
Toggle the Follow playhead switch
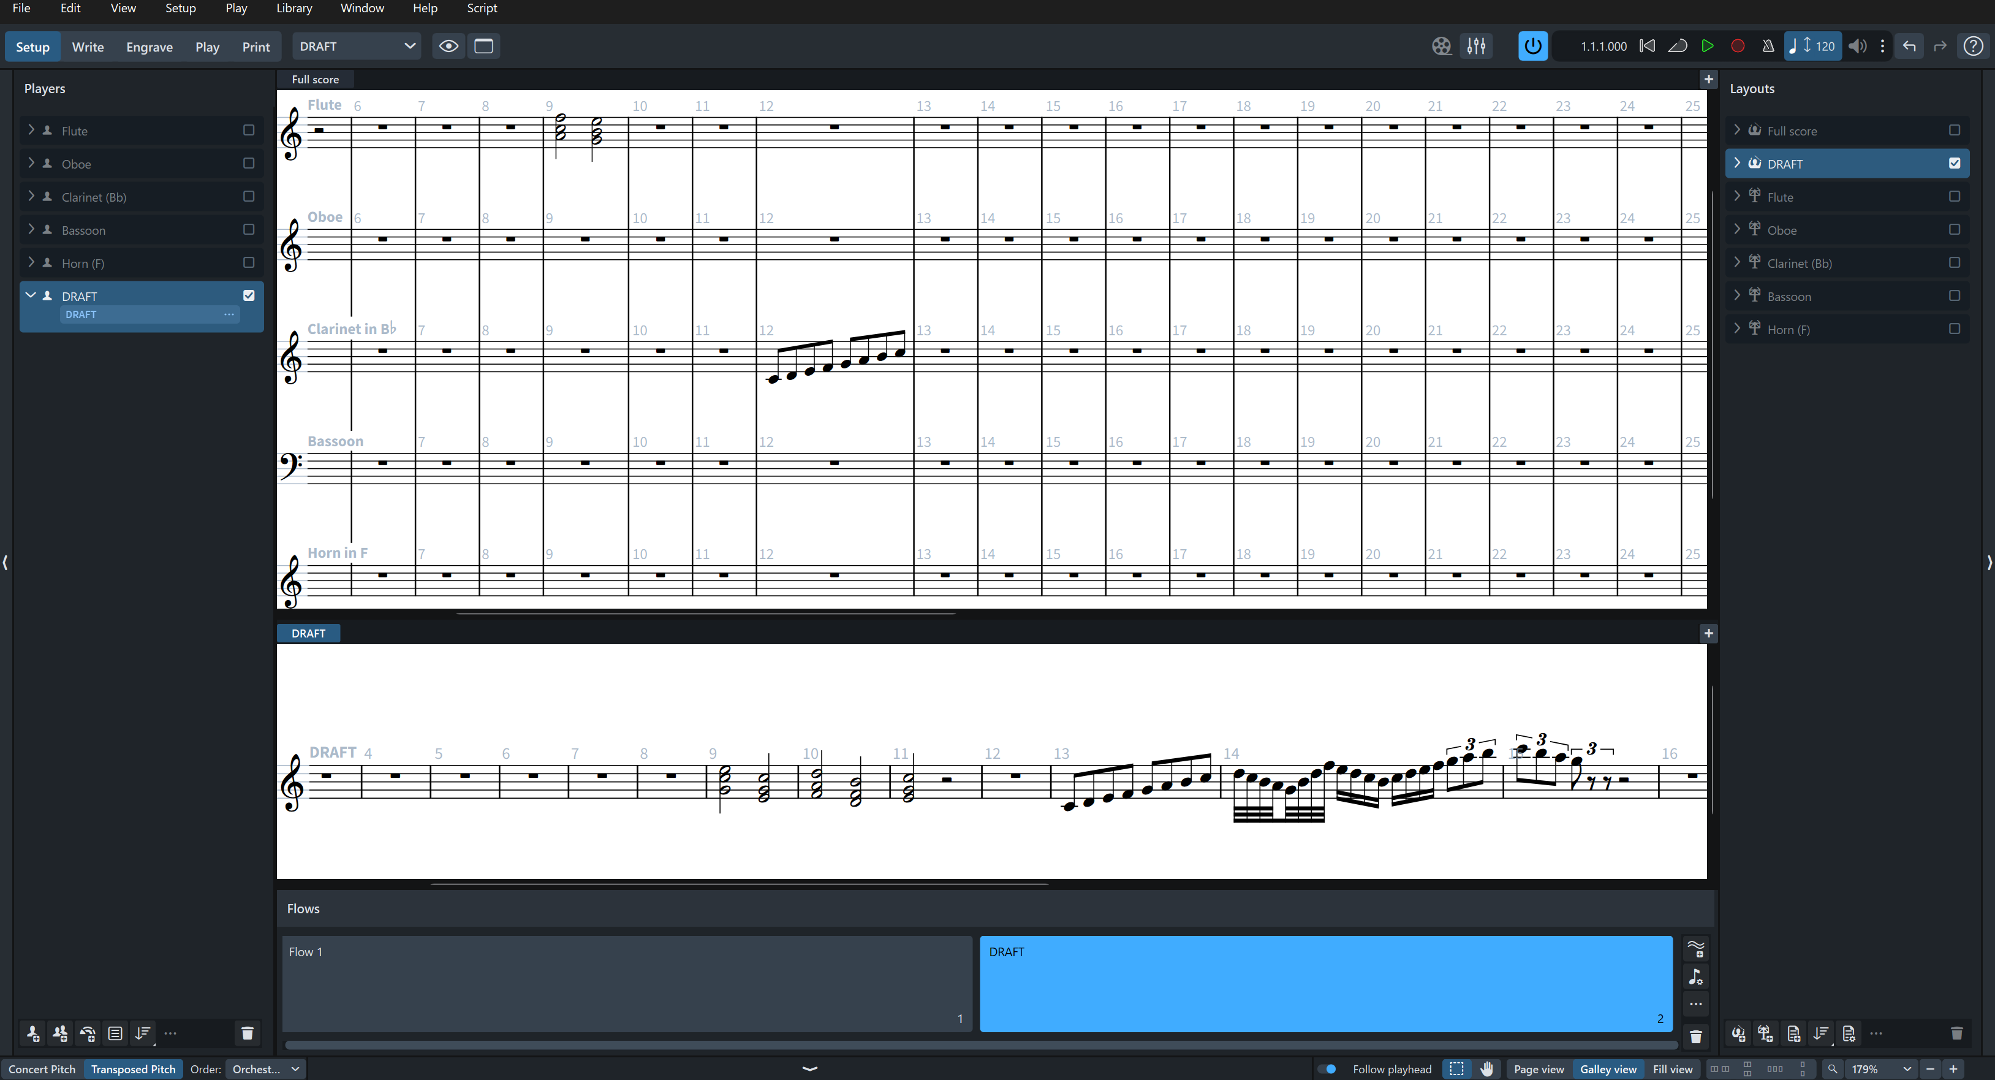click(1327, 1069)
